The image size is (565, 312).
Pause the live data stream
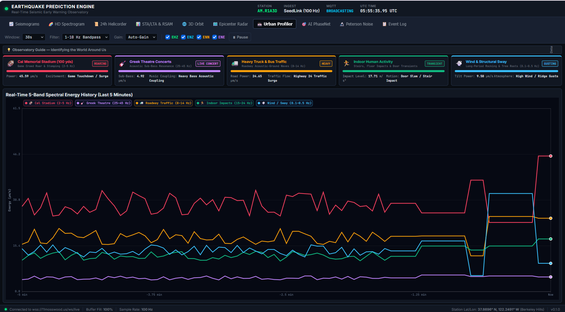point(240,37)
